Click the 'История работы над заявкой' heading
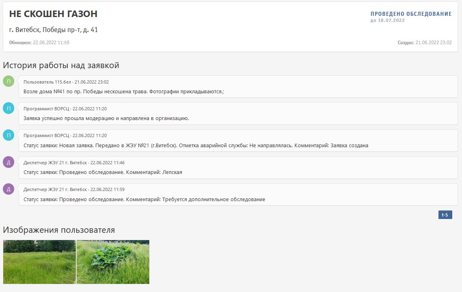 [x=61, y=65]
